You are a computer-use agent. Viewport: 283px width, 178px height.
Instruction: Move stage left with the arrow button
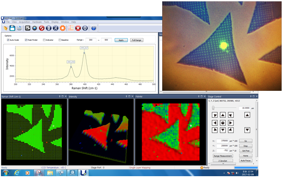pos(215,123)
